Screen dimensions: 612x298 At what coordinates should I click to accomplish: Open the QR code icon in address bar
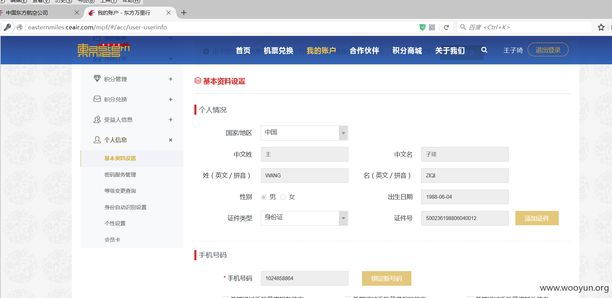pos(432,27)
